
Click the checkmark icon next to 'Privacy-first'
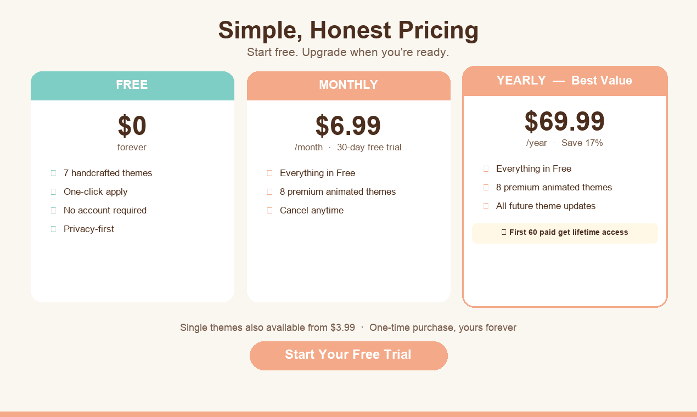pyautogui.click(x=53, y=229)
